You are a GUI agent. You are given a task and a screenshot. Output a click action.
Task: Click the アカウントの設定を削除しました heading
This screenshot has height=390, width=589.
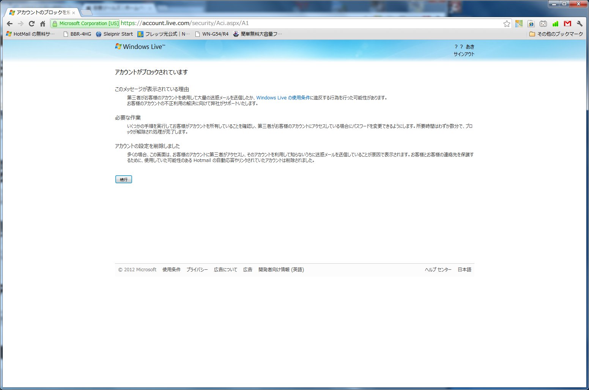pyautogui.click(x=147, y=146)
